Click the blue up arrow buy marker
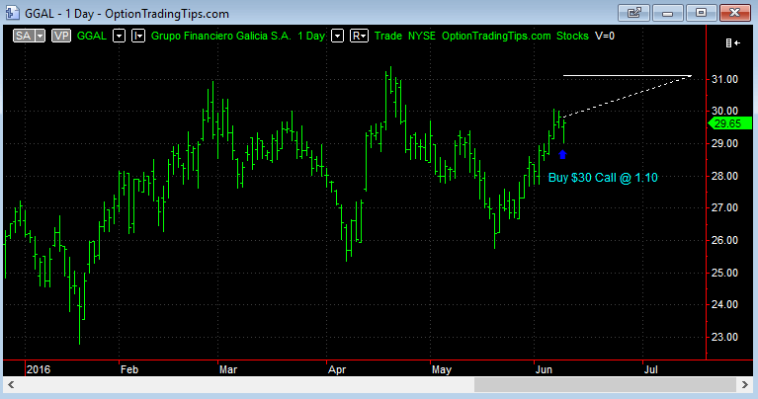 (562, 155)
